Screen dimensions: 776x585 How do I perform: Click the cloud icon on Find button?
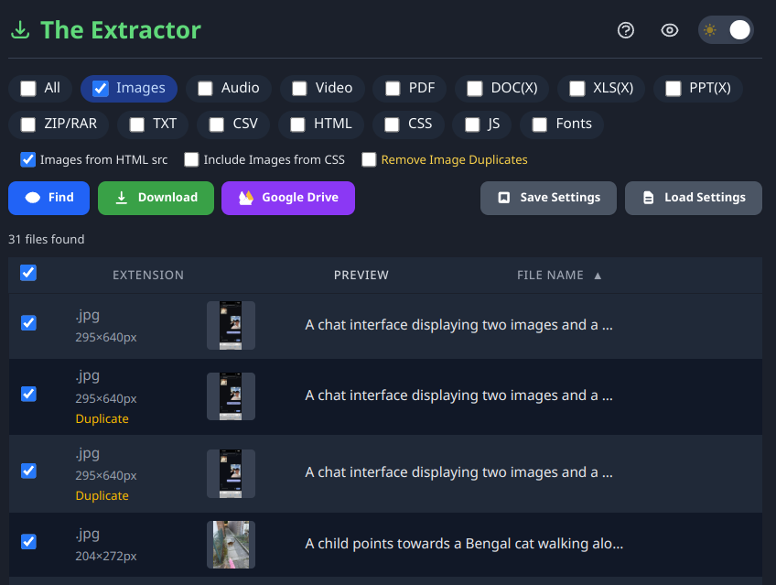33,198
